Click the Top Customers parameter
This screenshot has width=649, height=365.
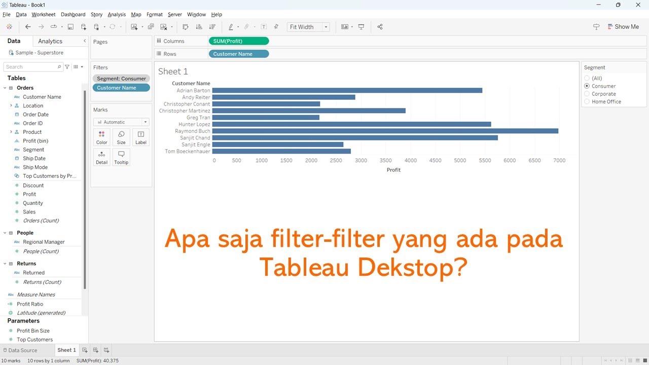pyautogui.click(x=34, y=340)
